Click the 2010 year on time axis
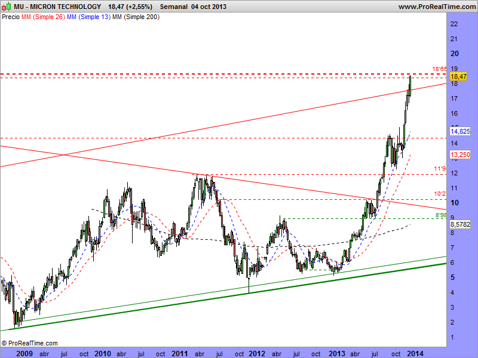Image resolution: width=478 pixels, height=358 pixels. click(x=103, y=353)
